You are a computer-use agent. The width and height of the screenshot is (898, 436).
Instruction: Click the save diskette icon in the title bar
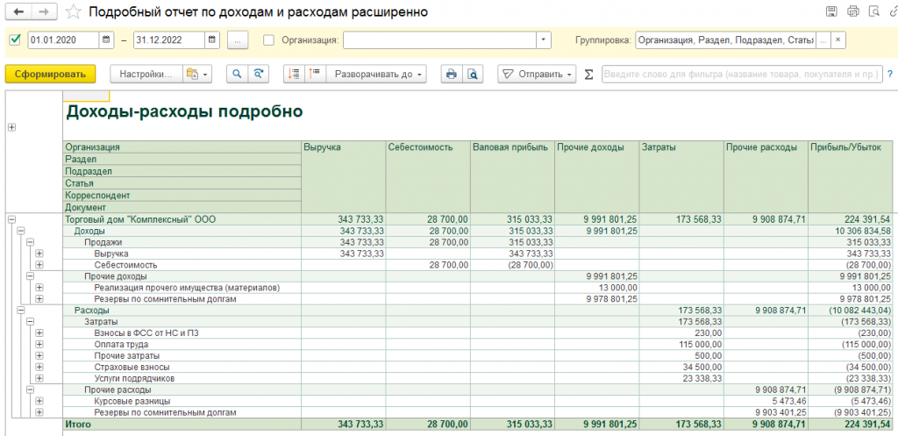pyautogui.click(x=831, y=11)
